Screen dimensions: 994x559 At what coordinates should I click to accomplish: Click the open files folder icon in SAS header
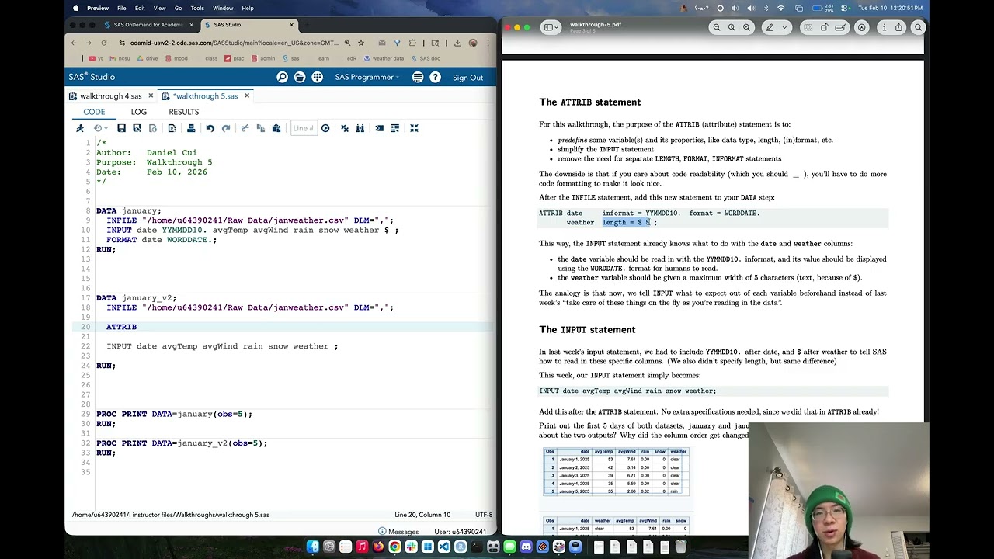tap(300, 77)
